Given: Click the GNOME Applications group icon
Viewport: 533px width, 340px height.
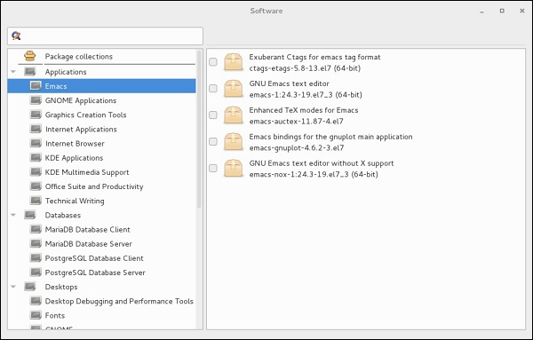Looking at the screenshot, I should click(x=36, y=100).
